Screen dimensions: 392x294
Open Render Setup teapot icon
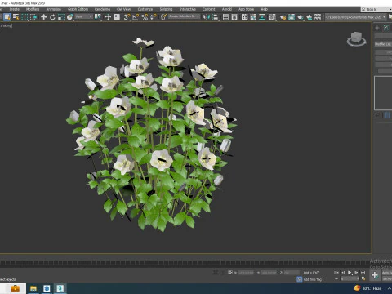[283, 17]
